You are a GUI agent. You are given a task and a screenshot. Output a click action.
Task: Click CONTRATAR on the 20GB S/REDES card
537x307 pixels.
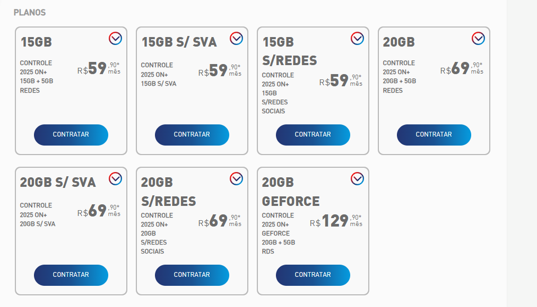(192, 275)
